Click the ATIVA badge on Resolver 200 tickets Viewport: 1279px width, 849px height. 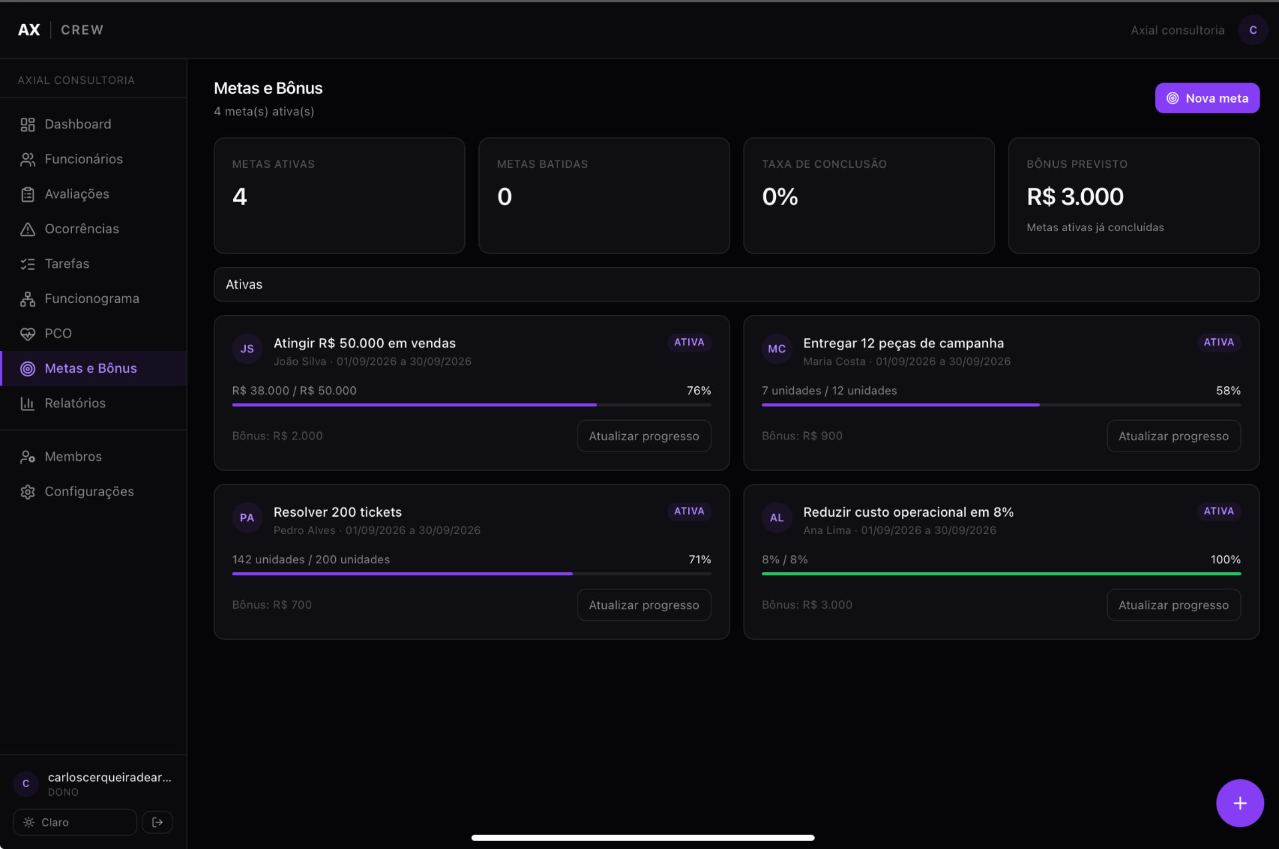coord(689,511)
